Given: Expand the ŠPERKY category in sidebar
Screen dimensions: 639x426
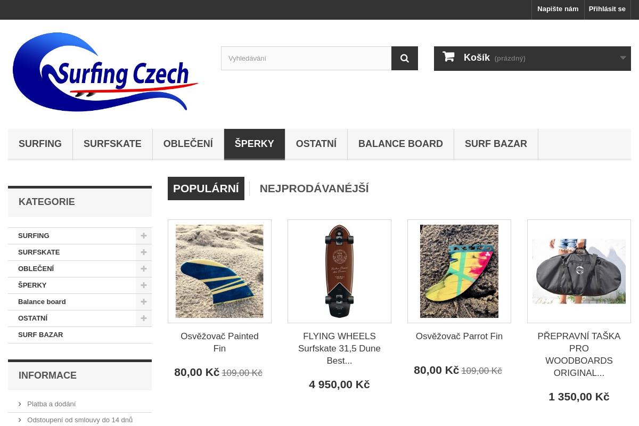Looking at the screenshot, I should [143, 285].
